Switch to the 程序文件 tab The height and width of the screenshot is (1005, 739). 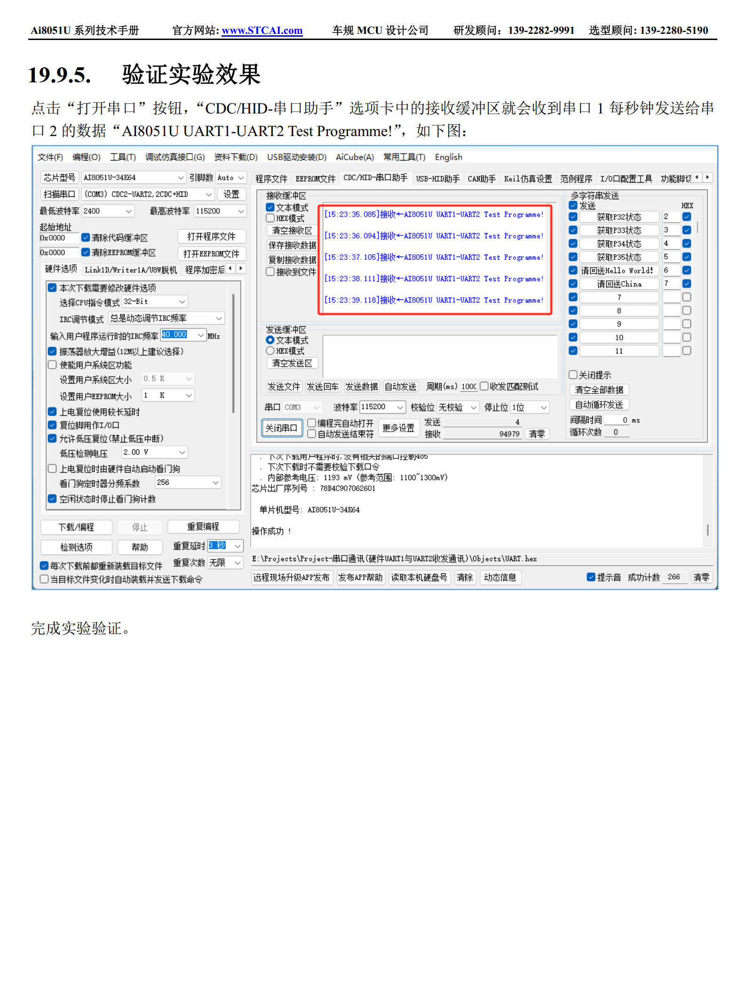pos(271,179)
